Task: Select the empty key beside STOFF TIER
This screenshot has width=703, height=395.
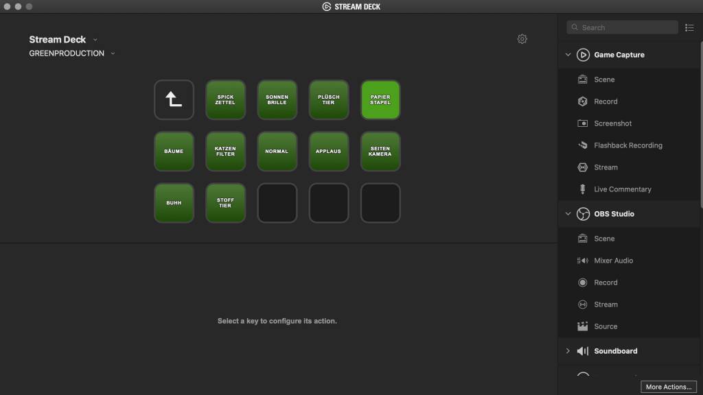Action: click(277, 203)
